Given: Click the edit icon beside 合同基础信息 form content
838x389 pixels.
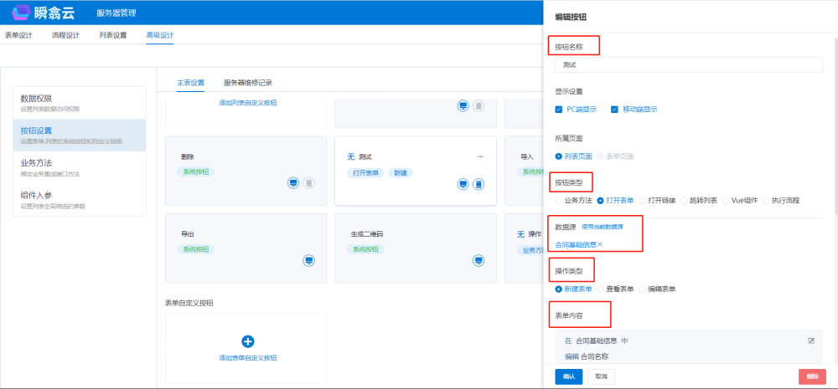Looking at the screenshot, I should click(x=810, y=340).
